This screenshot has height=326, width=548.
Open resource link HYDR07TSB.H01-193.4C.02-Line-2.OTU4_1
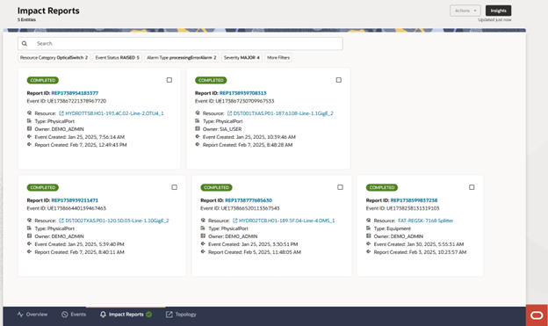pyautogui.click(x=114, y=113)
